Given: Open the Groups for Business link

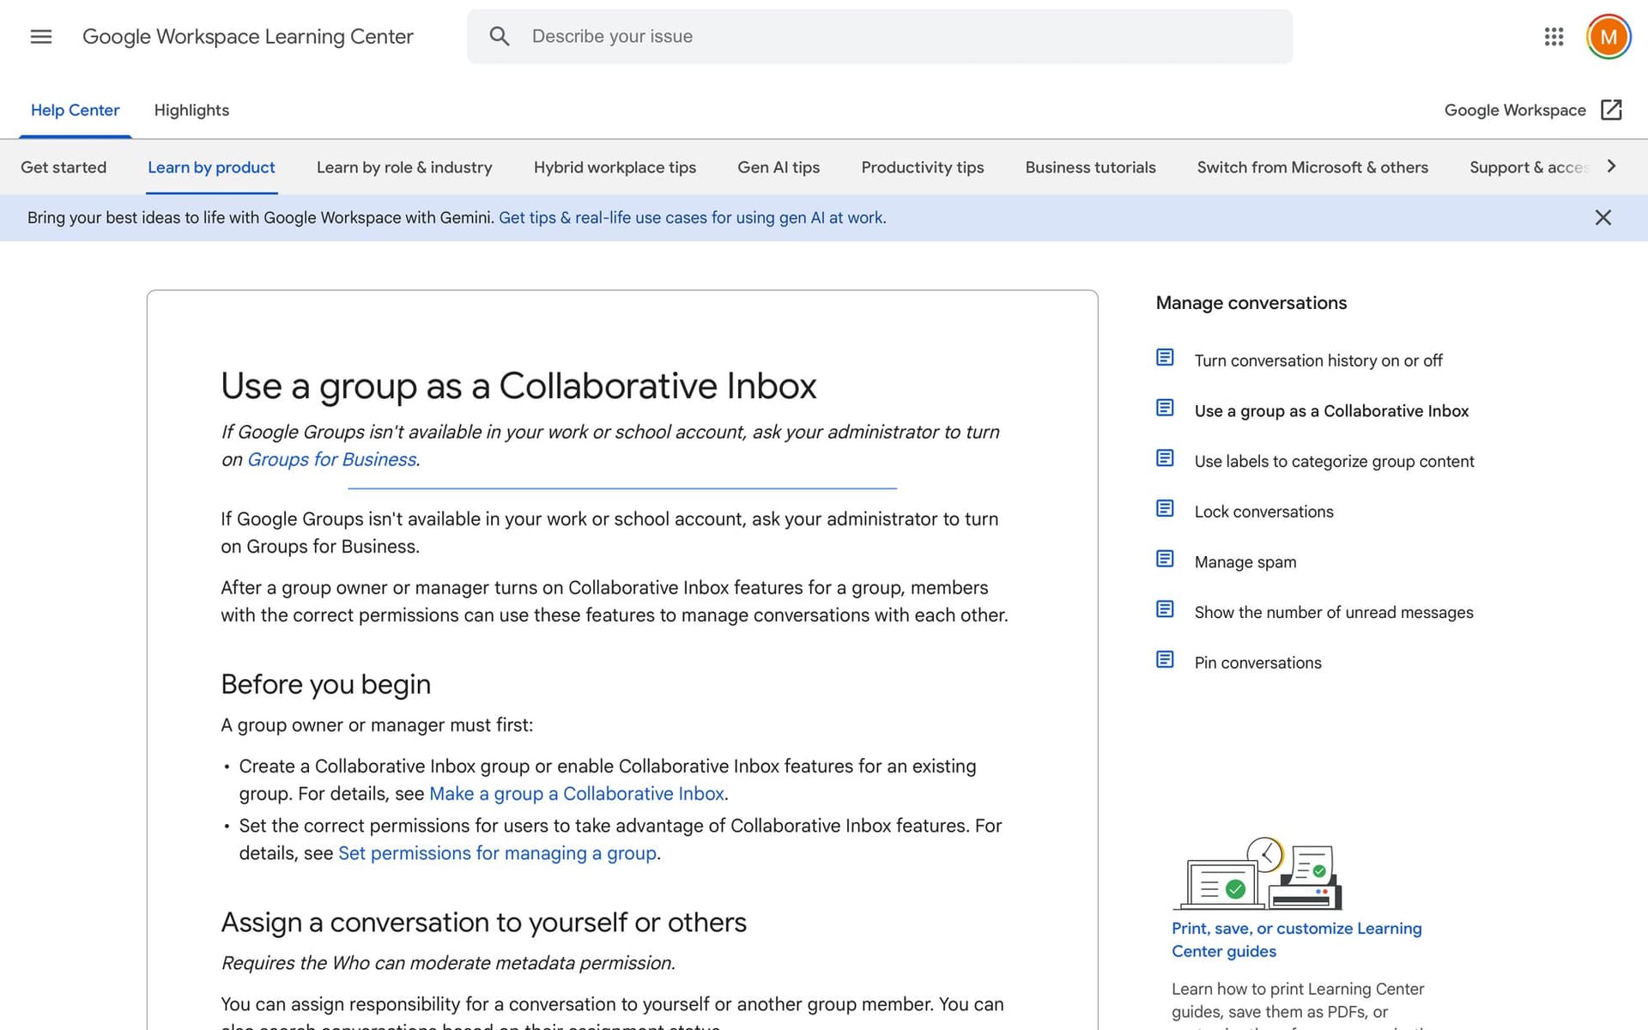Looking at the screenshot, I should [x=331, y=459].
